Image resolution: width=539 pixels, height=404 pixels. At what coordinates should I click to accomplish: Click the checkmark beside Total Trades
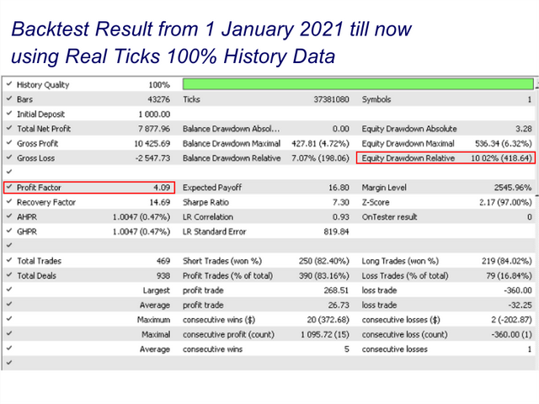click(x=9, y=260)
